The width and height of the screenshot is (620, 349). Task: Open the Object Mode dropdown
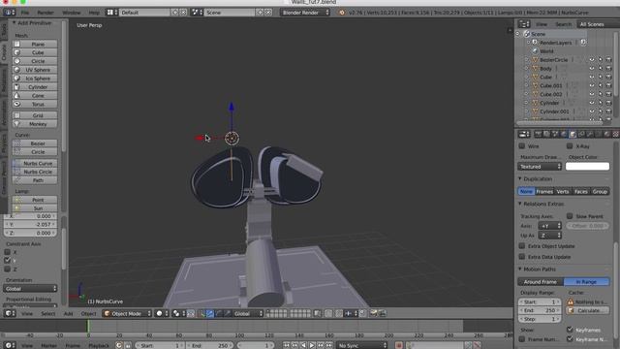click(x=127, y=313)
